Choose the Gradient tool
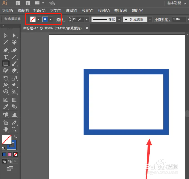189x179 pixels. [x=14, y=100]
